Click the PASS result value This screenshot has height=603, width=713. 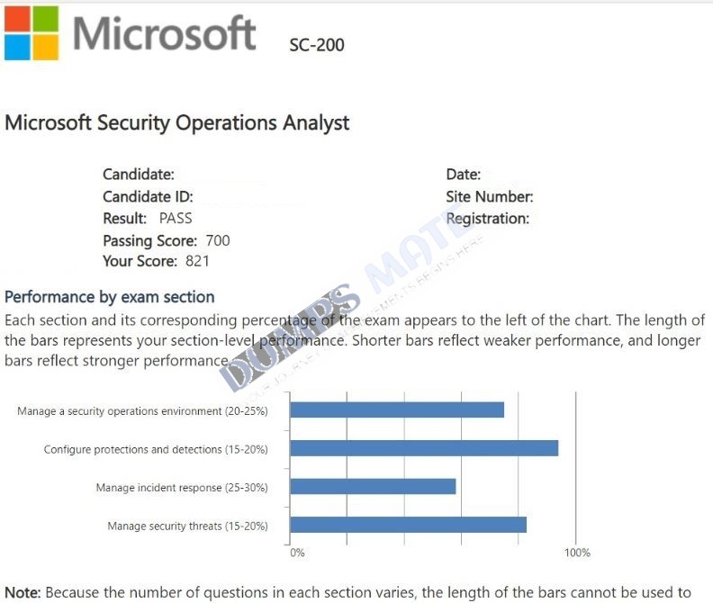[176, 219]
